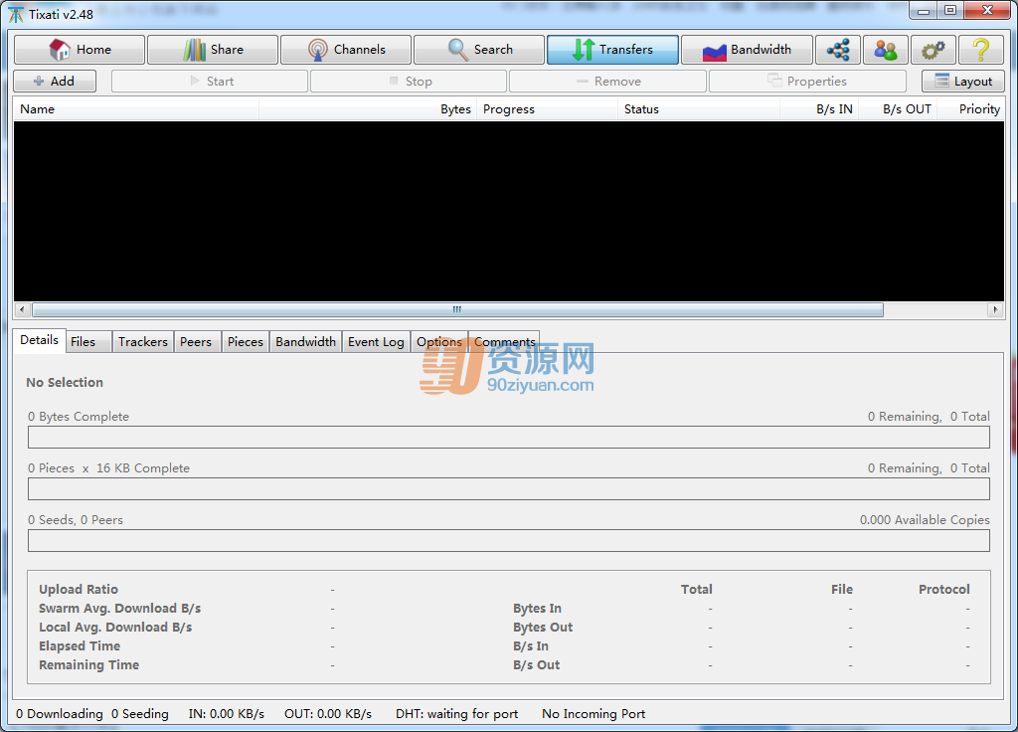This screenshot has height=732, width=1018.
Task: Open the Search section
Action: [479, 50]
